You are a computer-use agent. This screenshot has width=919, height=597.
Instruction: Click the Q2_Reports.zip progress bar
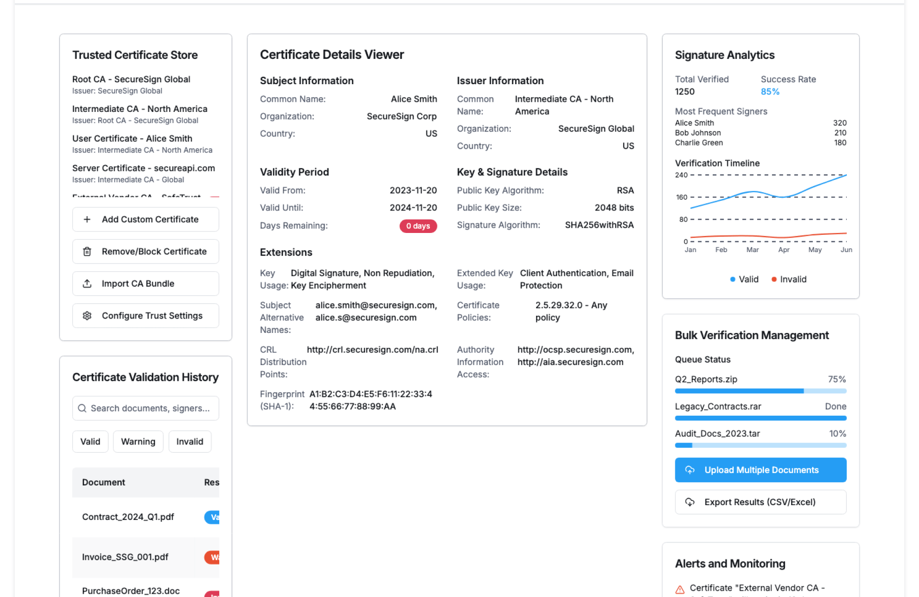(760, 391)
